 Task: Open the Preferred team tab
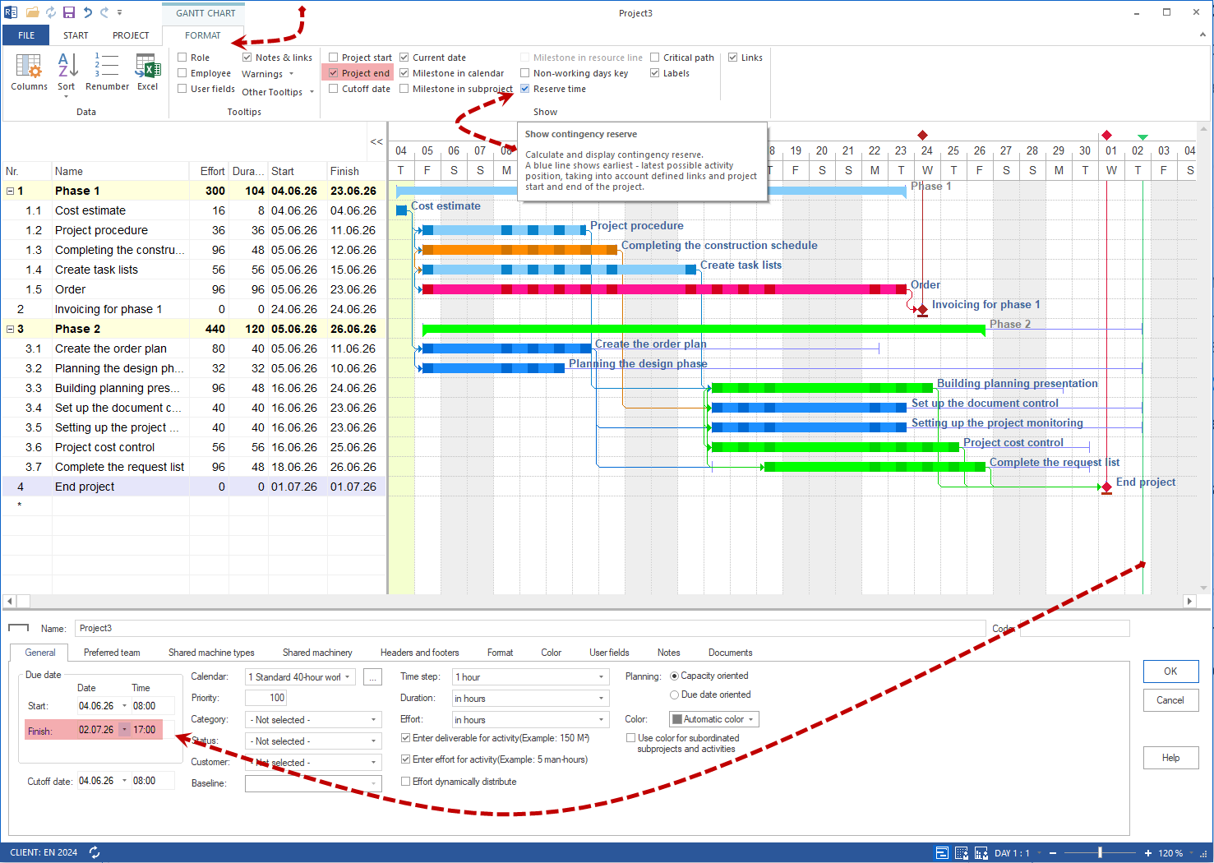[x=112, y=653]
